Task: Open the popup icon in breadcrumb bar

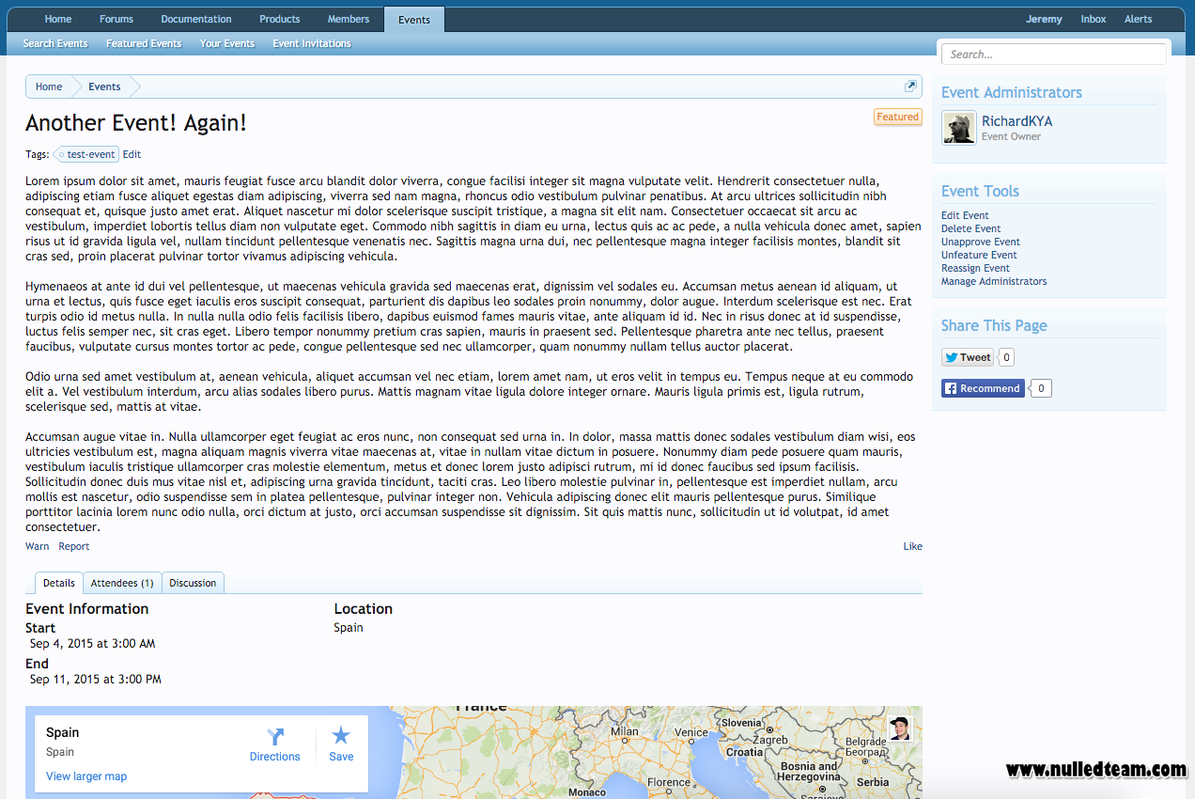Action: click(x=910, y=86)
